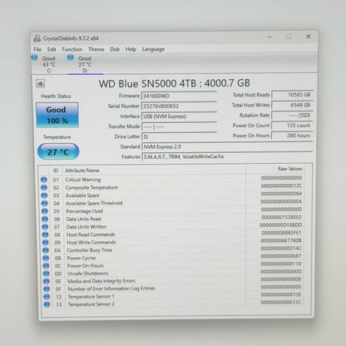Click the Power On Count value 135 count
This screenshot has height=346, width=346.
click(x=292, y=126)
